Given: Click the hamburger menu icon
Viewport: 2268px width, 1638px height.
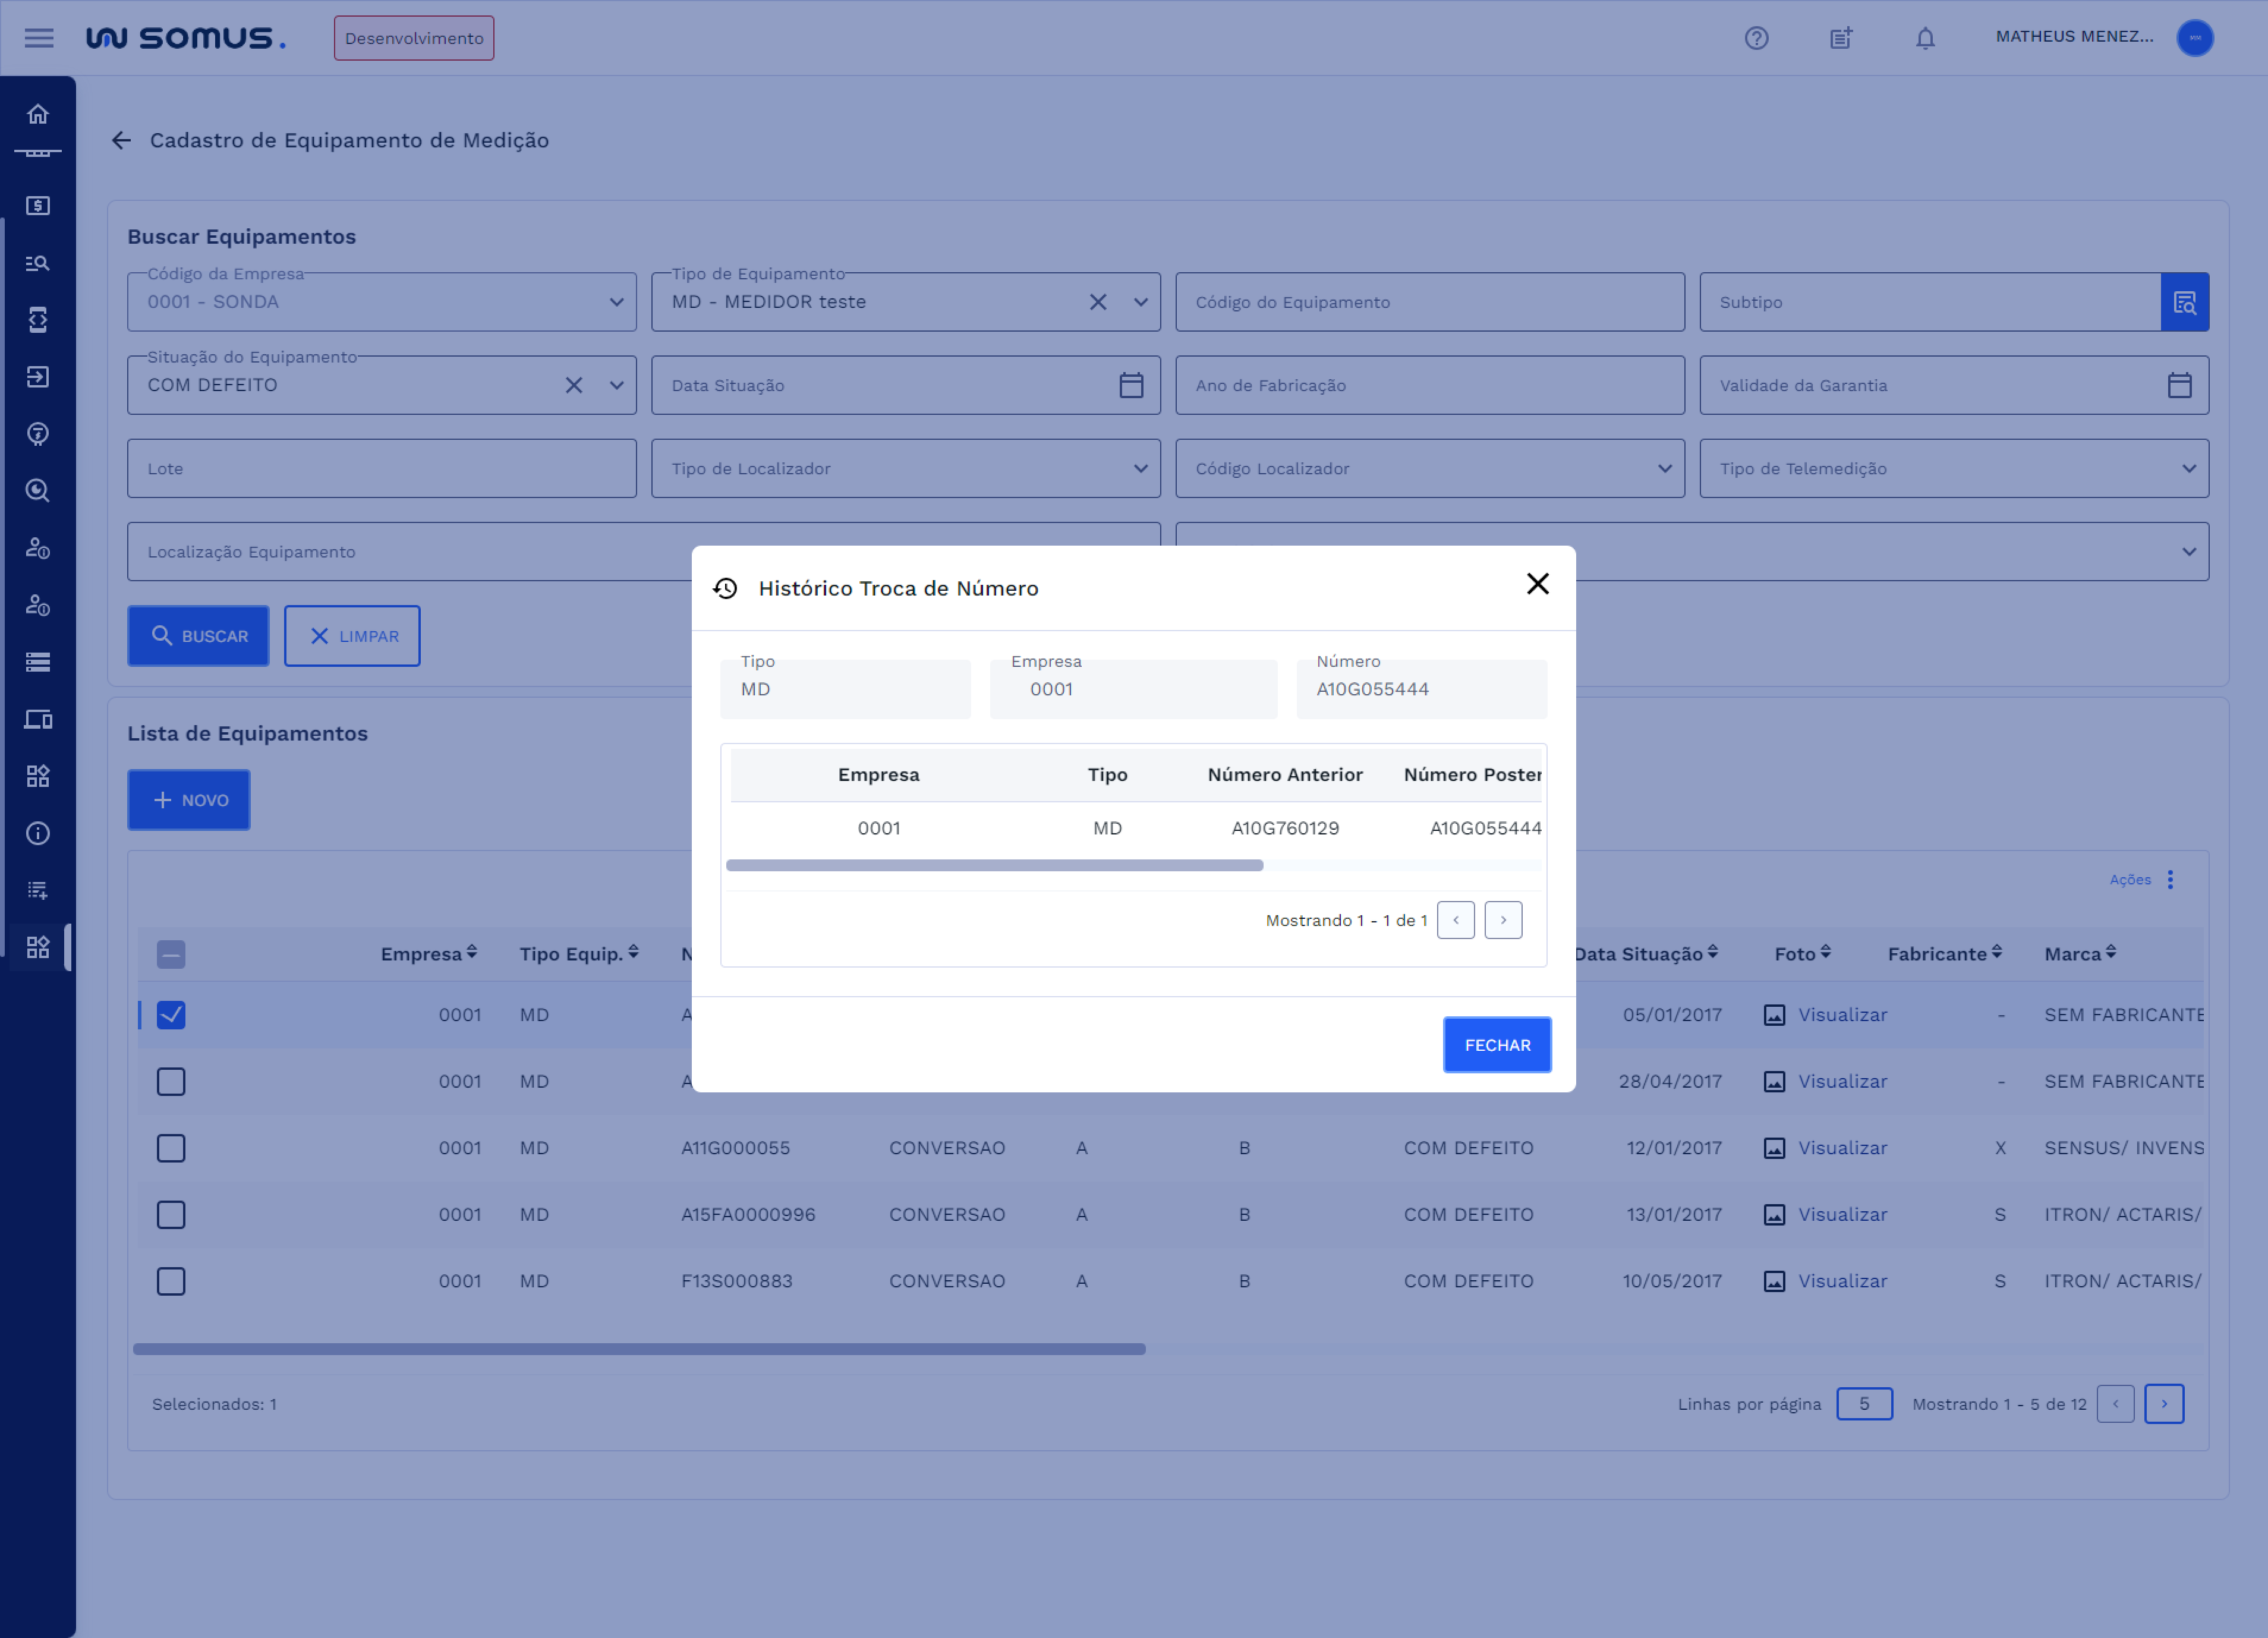Looking at the screenshot, I should tap(39, 38).
